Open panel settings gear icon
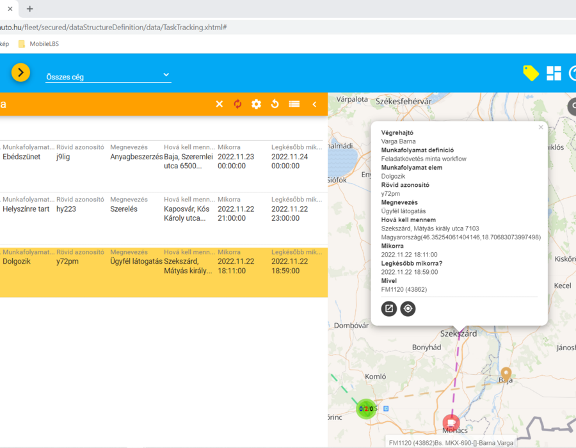 [256, 104]
